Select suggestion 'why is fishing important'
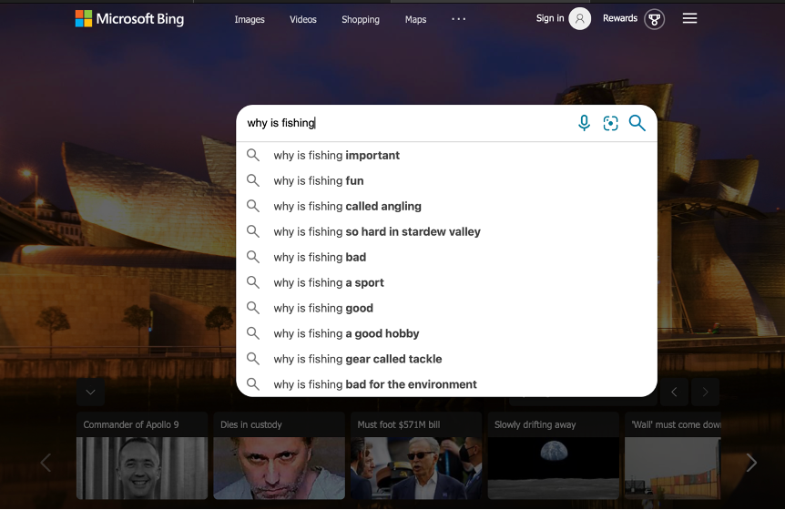785x510 pixels. [x=336, y=156]
